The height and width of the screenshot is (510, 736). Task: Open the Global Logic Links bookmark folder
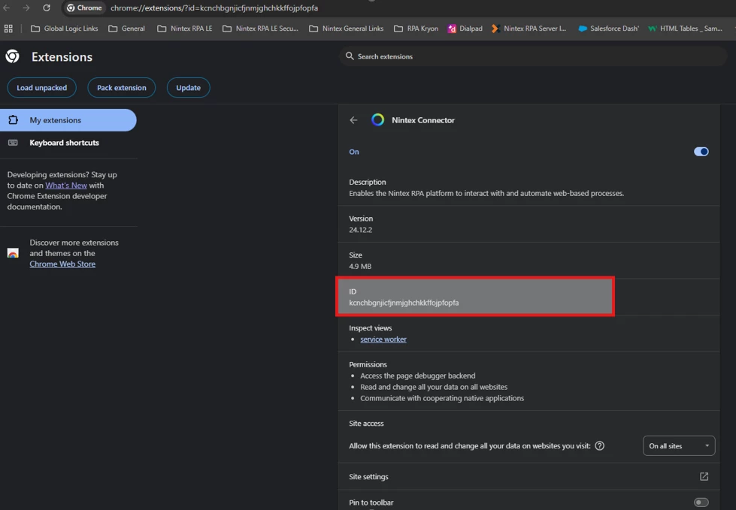(65, 29)
